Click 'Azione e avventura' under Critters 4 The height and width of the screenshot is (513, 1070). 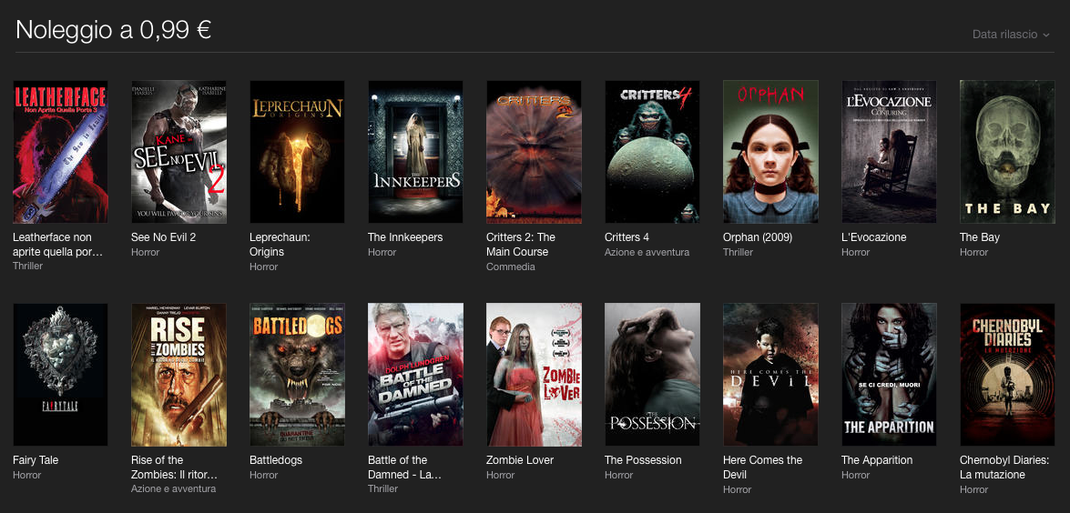[x=647, y=252]
